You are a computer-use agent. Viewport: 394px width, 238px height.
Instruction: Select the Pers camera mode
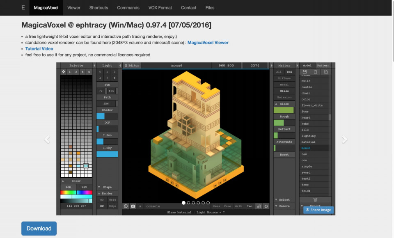pyautogui.click(x=217, y=206)
